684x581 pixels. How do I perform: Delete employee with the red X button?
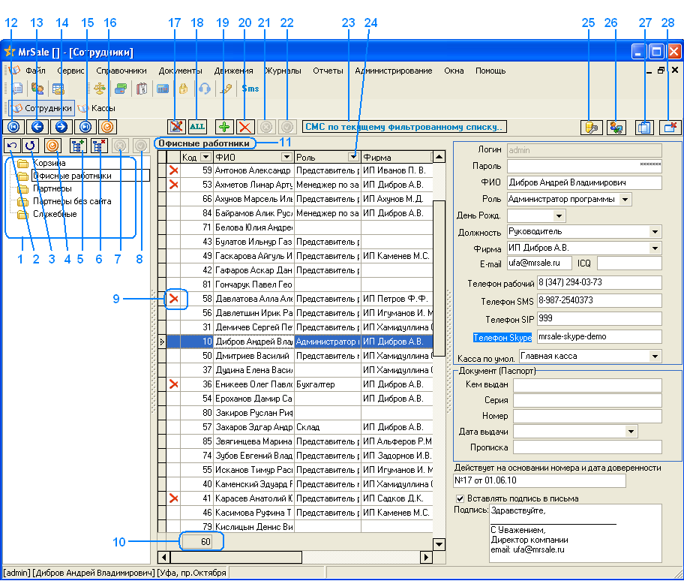click(245, 127)
